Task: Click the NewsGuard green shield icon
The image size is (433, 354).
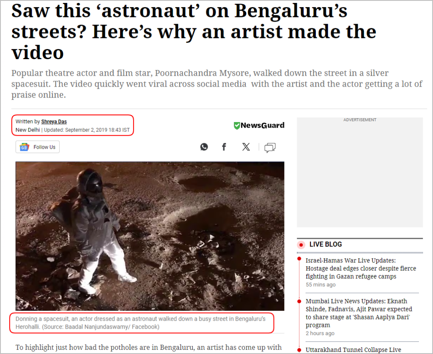Action: click(x=237, y=125)
